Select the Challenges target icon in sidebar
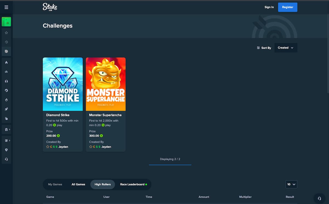The image size is (329, 204). tap(6, 51)
